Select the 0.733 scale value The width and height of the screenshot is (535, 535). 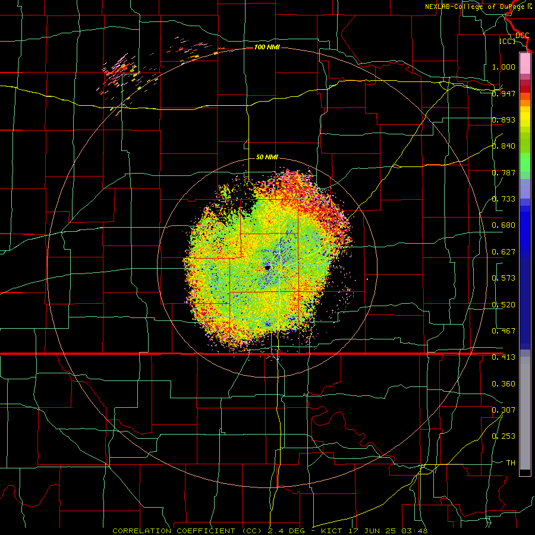point(503,199)
